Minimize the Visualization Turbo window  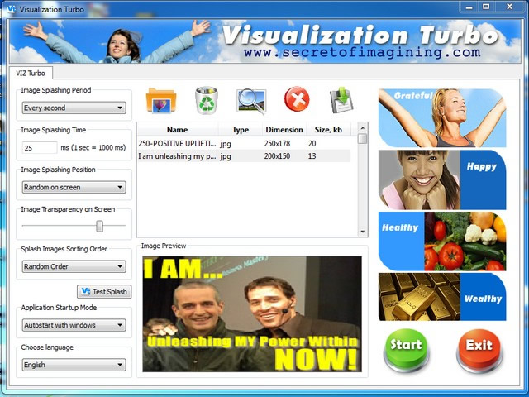tap(469, 7)
